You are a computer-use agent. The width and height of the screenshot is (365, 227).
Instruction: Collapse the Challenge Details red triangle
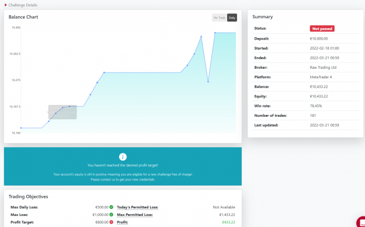tap(6, 5)
